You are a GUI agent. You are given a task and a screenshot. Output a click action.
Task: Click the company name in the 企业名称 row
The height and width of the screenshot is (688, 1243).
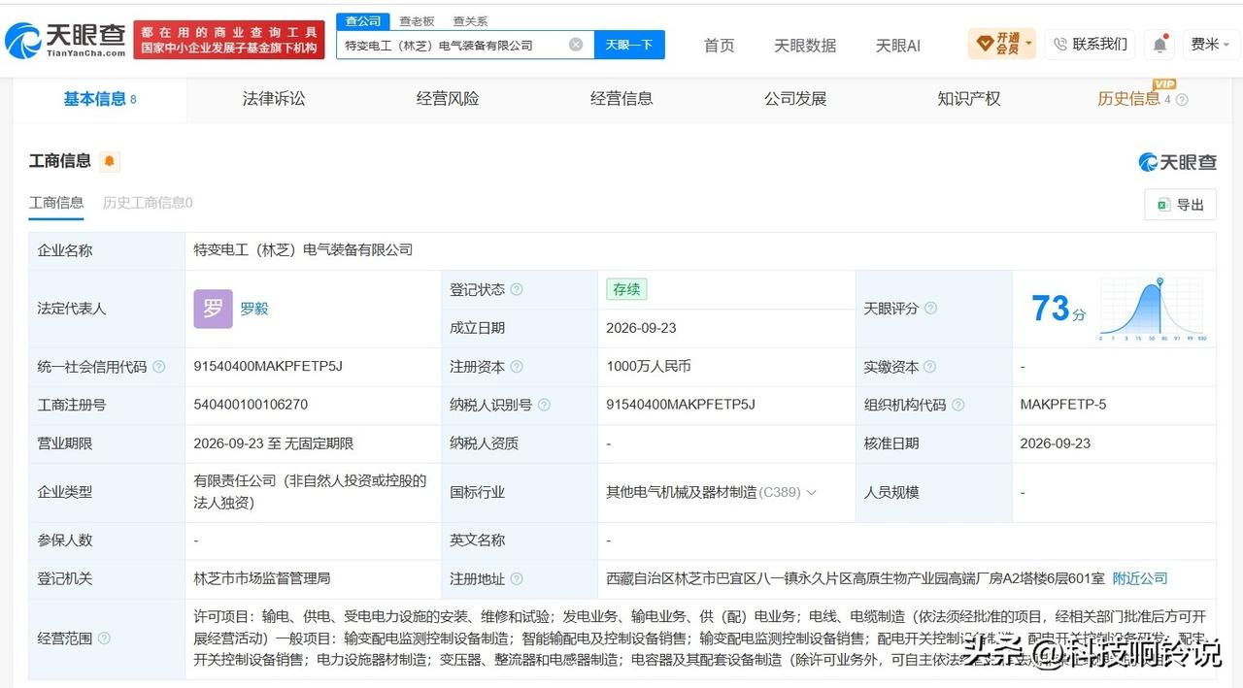(303, 250)
